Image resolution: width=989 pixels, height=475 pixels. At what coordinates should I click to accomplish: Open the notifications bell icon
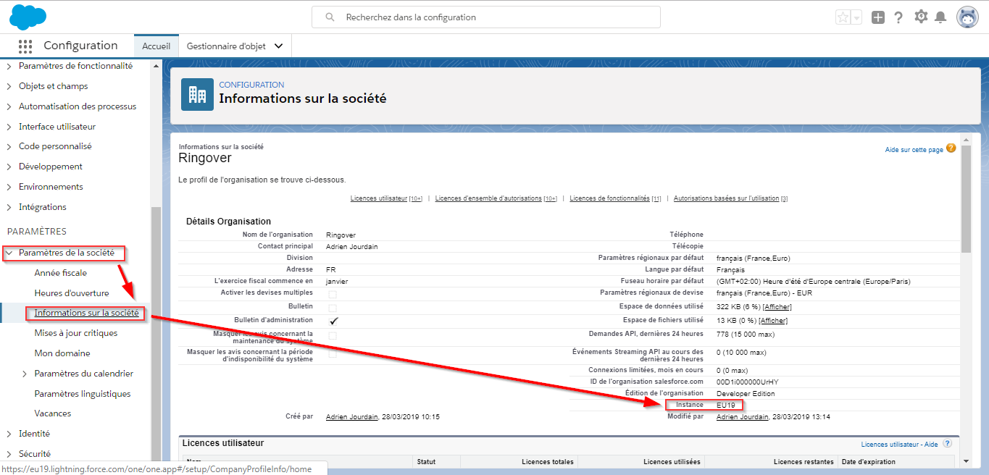940,17
